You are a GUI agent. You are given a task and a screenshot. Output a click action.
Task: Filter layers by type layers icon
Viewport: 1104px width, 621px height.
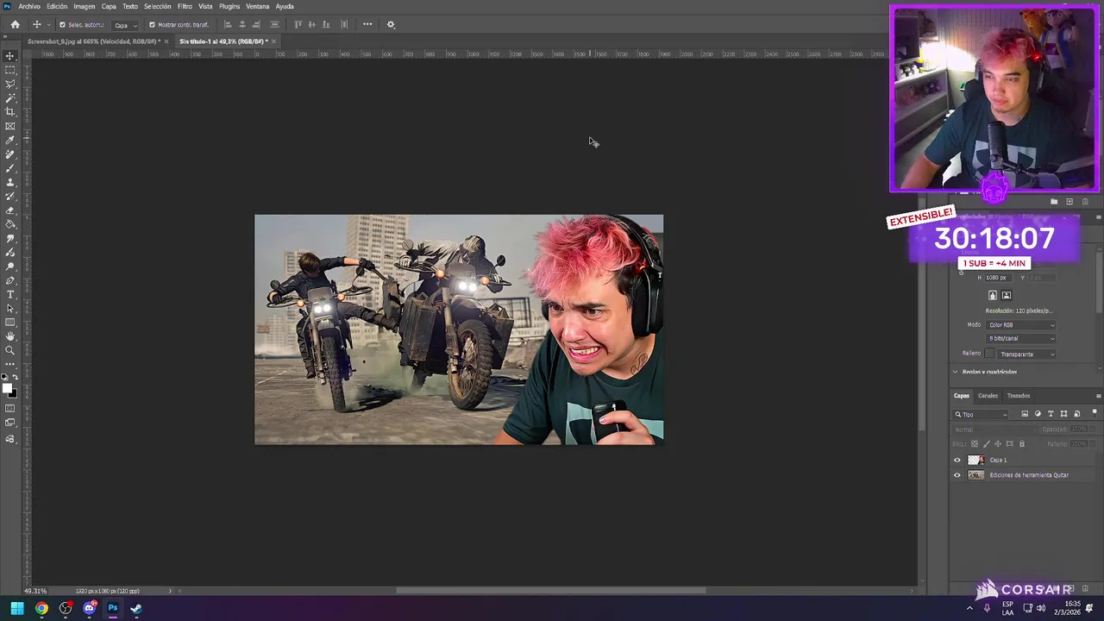click(x=1051, y=414)
